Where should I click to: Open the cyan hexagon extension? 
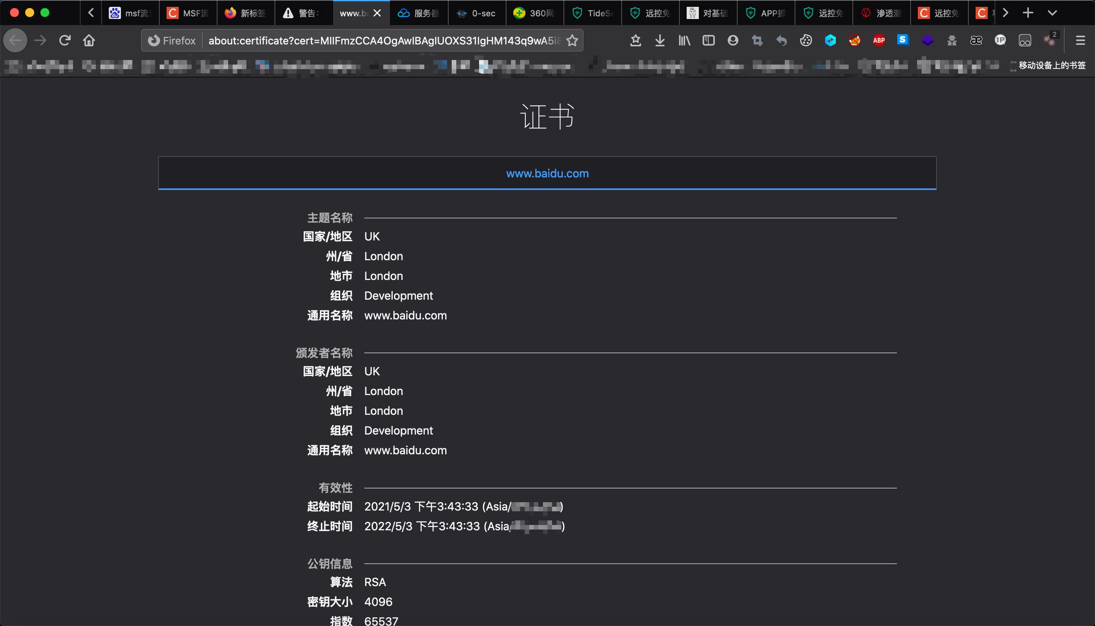pos(830,40)
